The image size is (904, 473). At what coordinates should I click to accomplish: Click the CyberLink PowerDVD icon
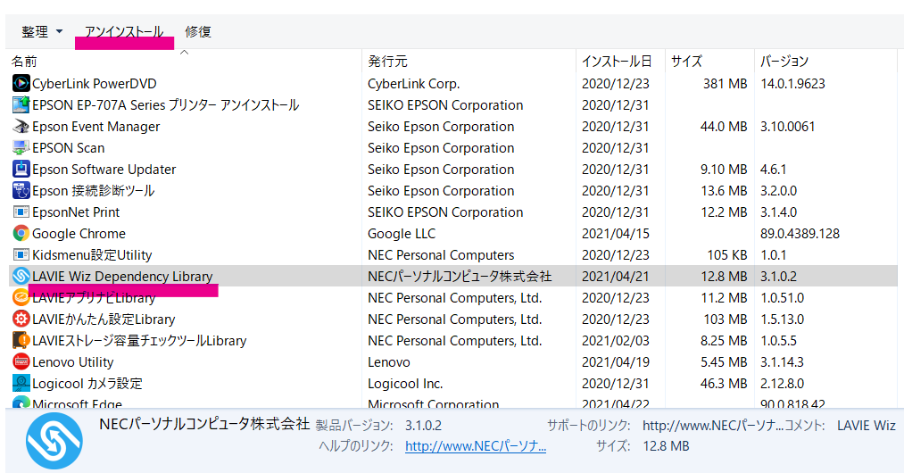pyautogui.click(x=21, y=84)
